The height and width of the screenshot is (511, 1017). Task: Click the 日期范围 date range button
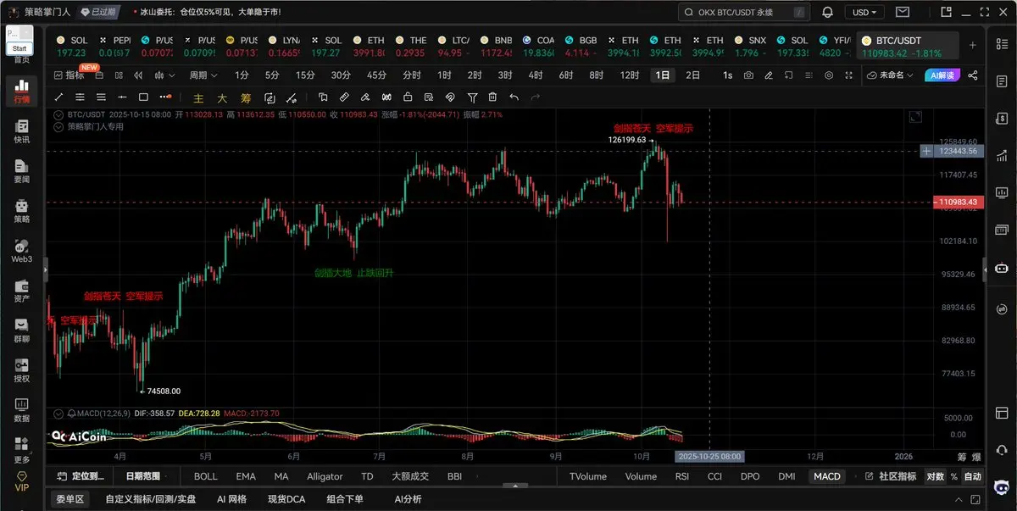[147, 476]
